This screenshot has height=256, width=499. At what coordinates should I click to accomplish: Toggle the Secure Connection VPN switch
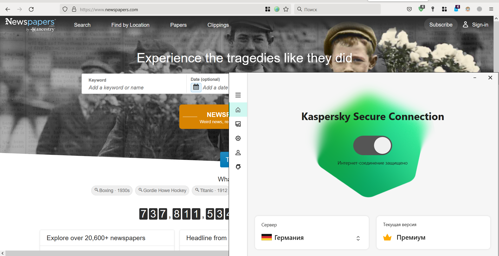pos(372,145)
